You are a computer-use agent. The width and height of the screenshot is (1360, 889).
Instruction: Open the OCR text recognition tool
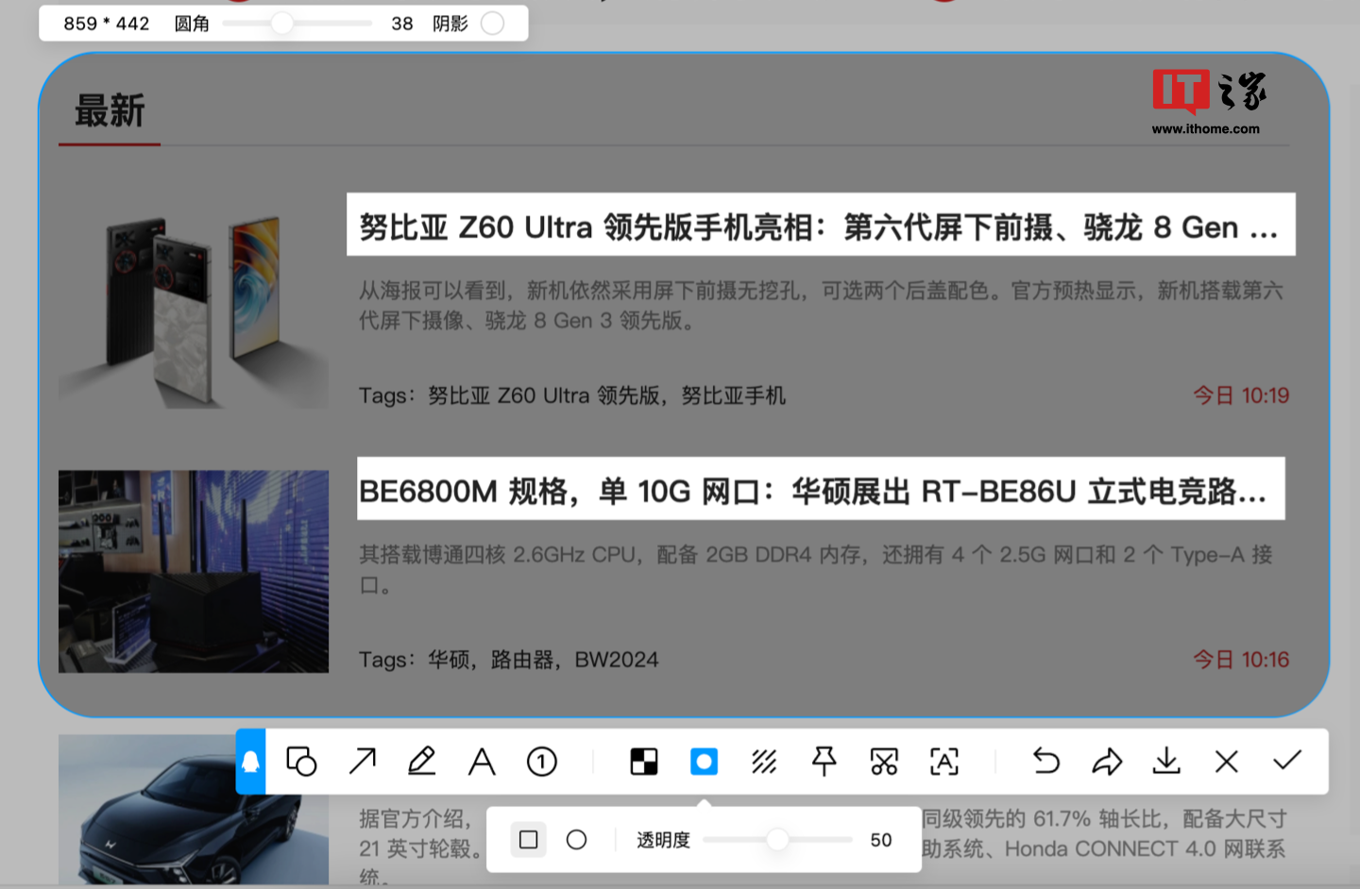pos(943,762)
